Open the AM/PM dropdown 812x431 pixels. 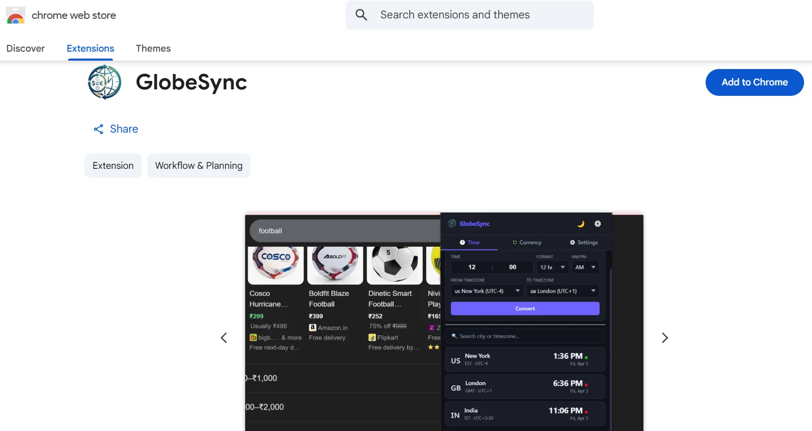[585, 267]
